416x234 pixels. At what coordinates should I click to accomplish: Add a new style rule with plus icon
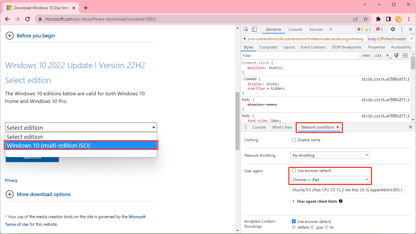(x=388, y=56)
